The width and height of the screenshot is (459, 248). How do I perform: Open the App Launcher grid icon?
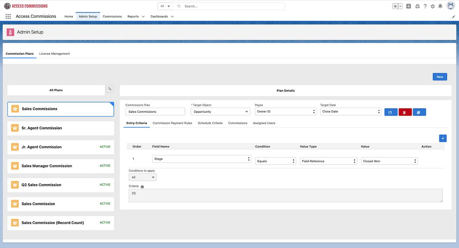[x=8, y=17]
